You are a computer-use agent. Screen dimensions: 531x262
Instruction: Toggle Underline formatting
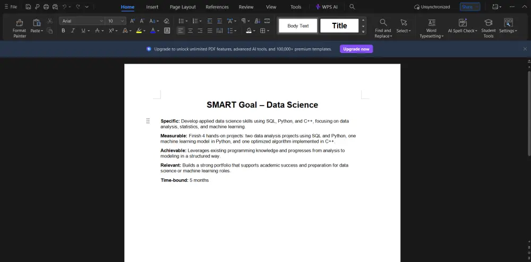83,30
